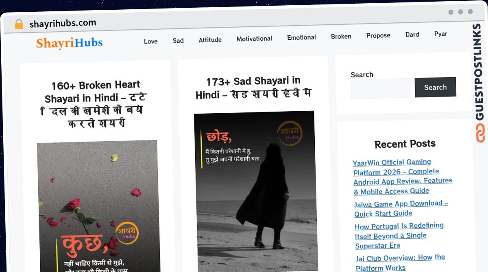Select the Attitude menu item
Image resolution: width=488 pixels, height=272 pixels.
[x=210, y=40]
